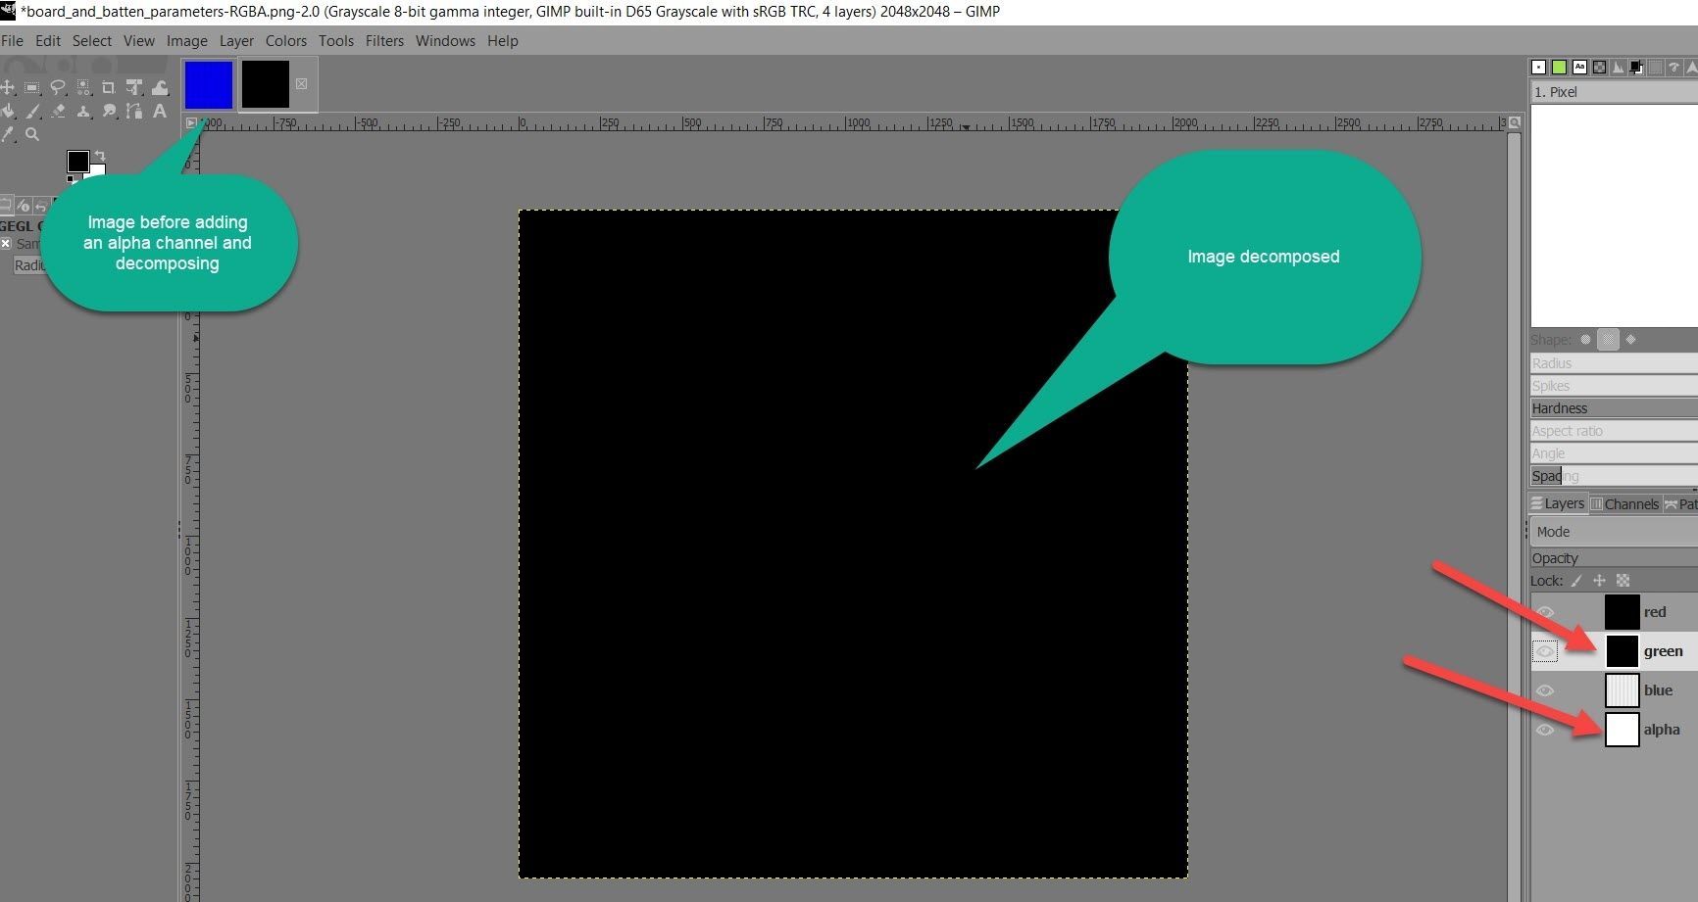Select the Rectangle Select tool
The height and width of the screenshot is (902, 1698).
(32, 87)
